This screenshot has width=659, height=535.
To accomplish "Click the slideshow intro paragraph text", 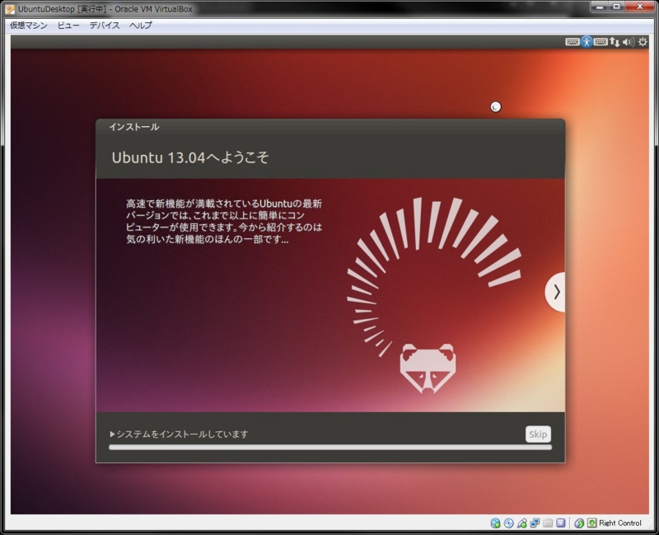I will click(x=224, y=222).
